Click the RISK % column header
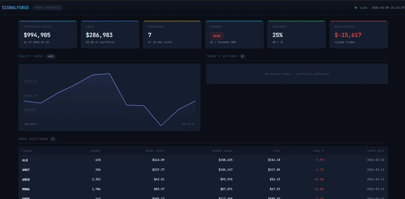This screenshot has height=199, width=405. coord(318,151)
